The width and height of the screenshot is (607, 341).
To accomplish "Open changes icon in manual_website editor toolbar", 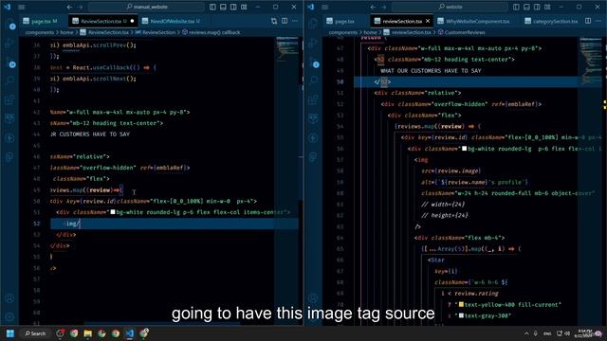I will pos(274,21).
